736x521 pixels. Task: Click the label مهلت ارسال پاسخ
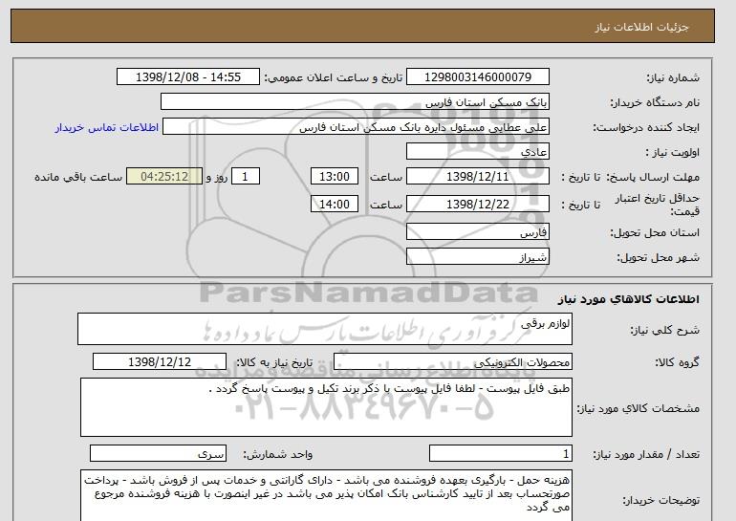tap(653, 177)
